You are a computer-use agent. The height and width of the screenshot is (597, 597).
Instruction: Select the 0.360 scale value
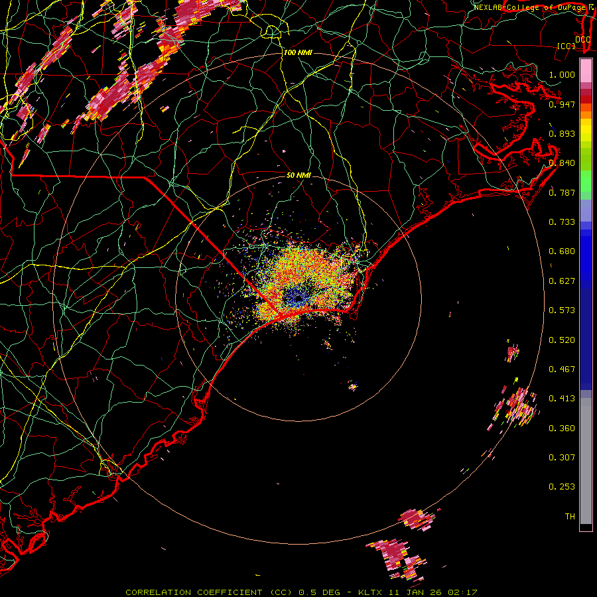(562, 429)
